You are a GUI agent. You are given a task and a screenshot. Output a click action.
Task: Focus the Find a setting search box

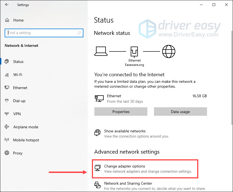click(x=41, y=33)
